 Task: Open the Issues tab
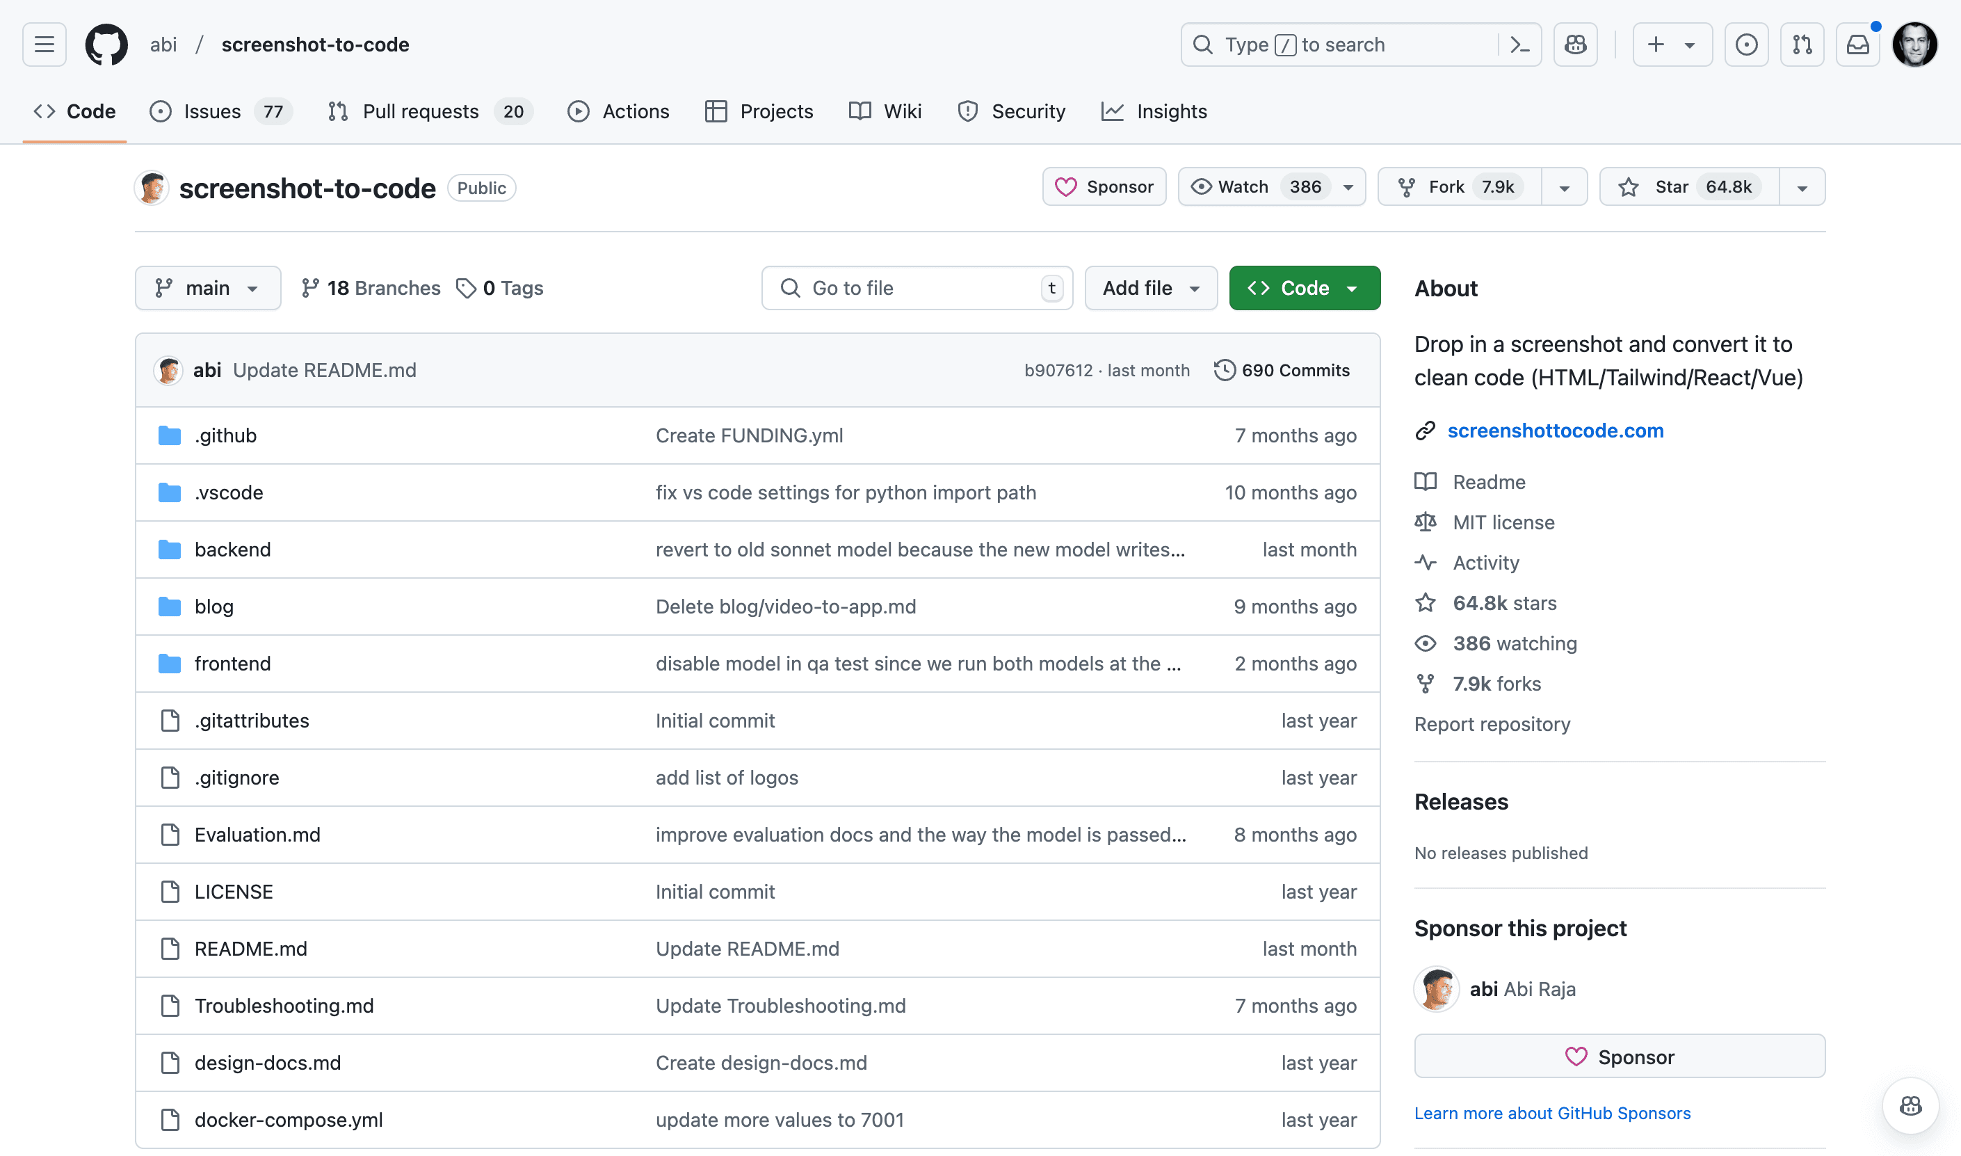click(x=220, y=111)
